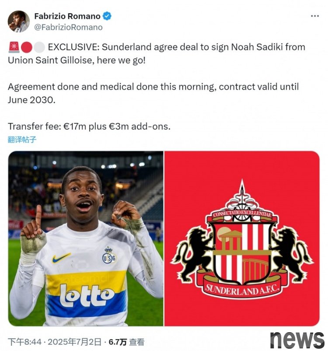328x351 pixels.
Task: Open the Sunderland A.F.C. crest image
Action: pyautogui.click(x=242, y=239)
